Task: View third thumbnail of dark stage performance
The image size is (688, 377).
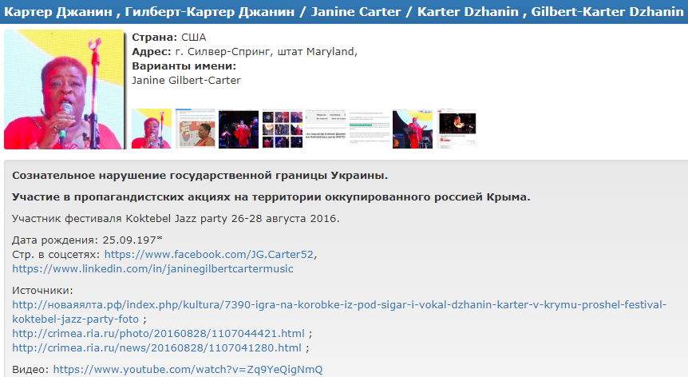Action: [239, 129]
